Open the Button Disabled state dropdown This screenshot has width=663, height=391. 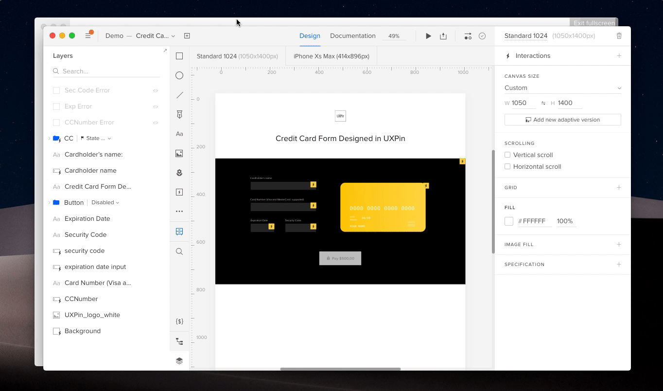tap(105, 202)
